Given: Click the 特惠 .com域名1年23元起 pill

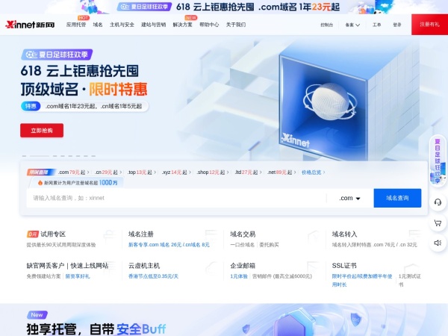Looking at the screenshot, I should coord(84,106).
